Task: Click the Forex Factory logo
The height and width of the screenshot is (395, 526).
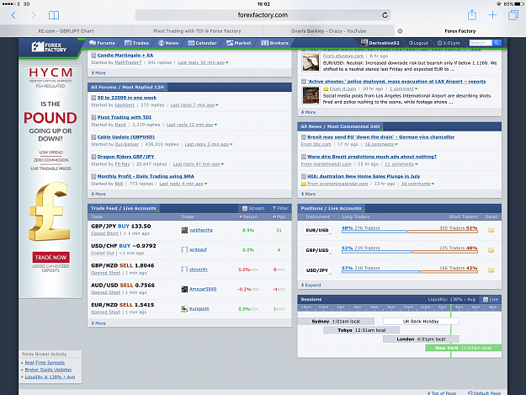Action: [49, 47]
